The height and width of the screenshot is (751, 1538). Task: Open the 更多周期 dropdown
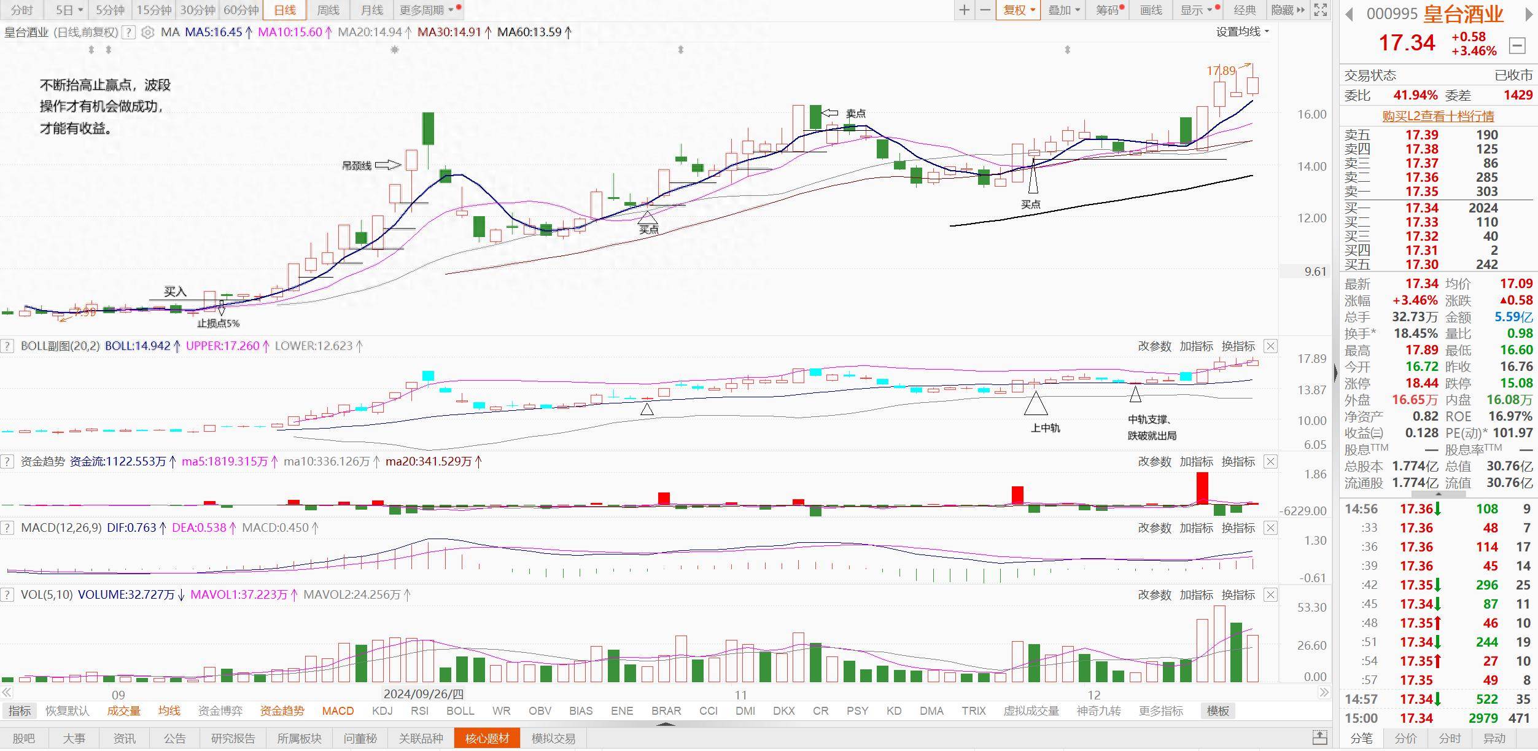[427, 10]
